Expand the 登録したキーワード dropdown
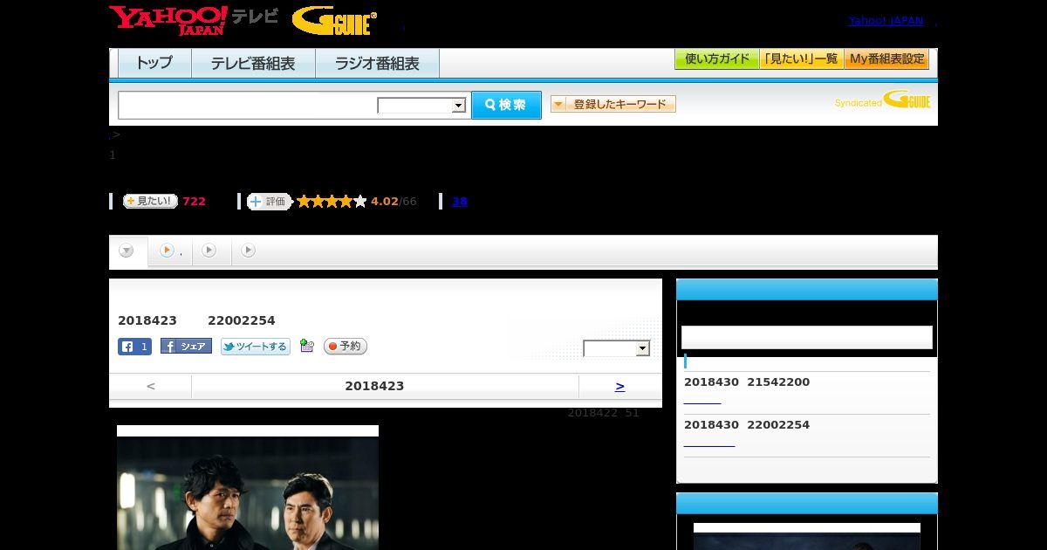The width and height of the screenshot is (1047, 550). click(613, 104)
